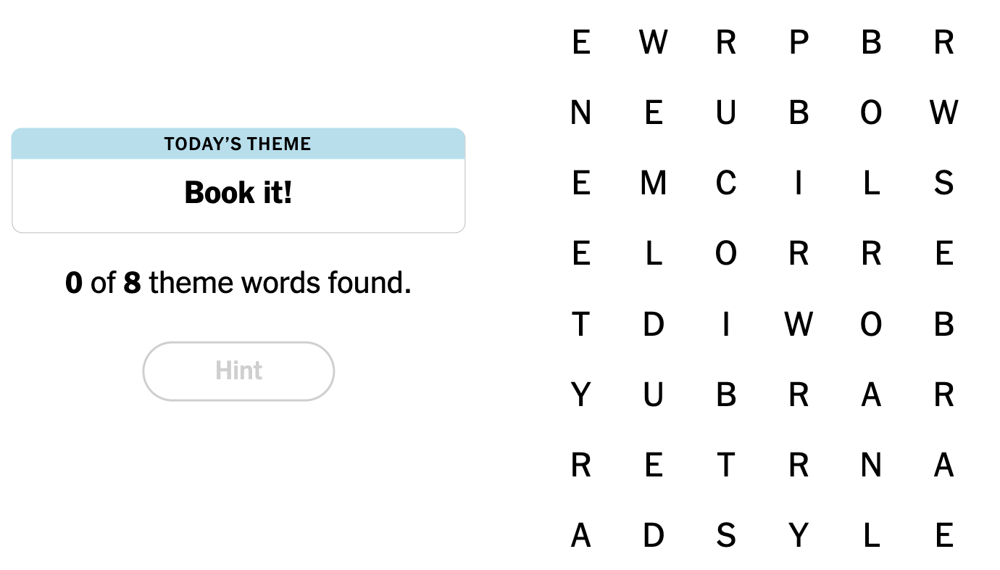
Task: Click the Hint button
Action: tap(238, 371)
